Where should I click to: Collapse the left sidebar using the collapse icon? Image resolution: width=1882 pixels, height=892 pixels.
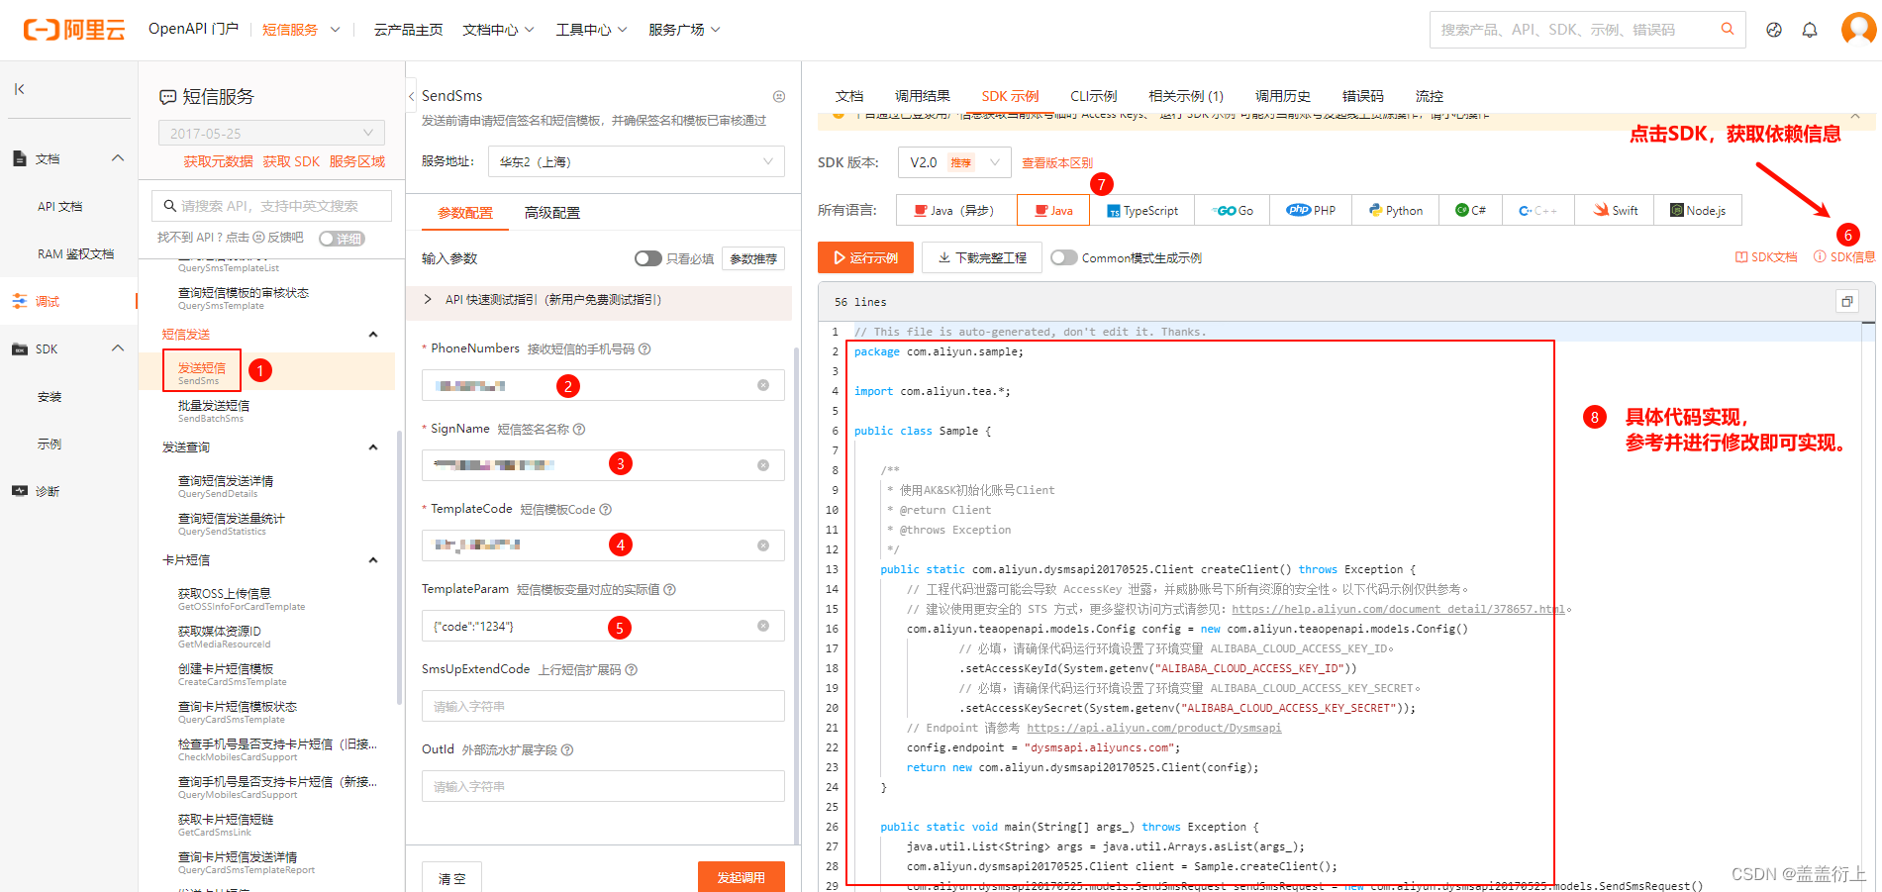click(x=19, y=89)
